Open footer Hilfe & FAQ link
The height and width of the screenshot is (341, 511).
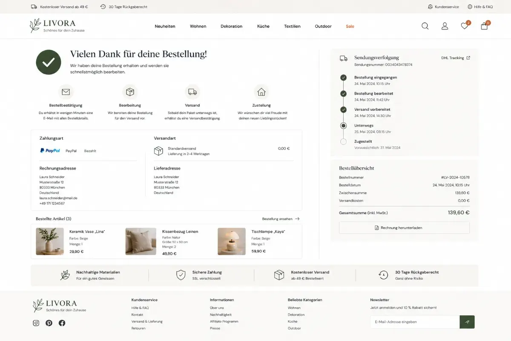140,308
